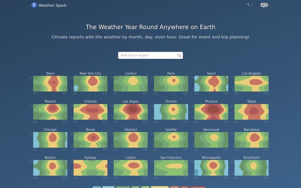Screen dimensions: 301x188
Task: Open the İstanbul climate chart thumbnail
Action: [x=131, y=140]
